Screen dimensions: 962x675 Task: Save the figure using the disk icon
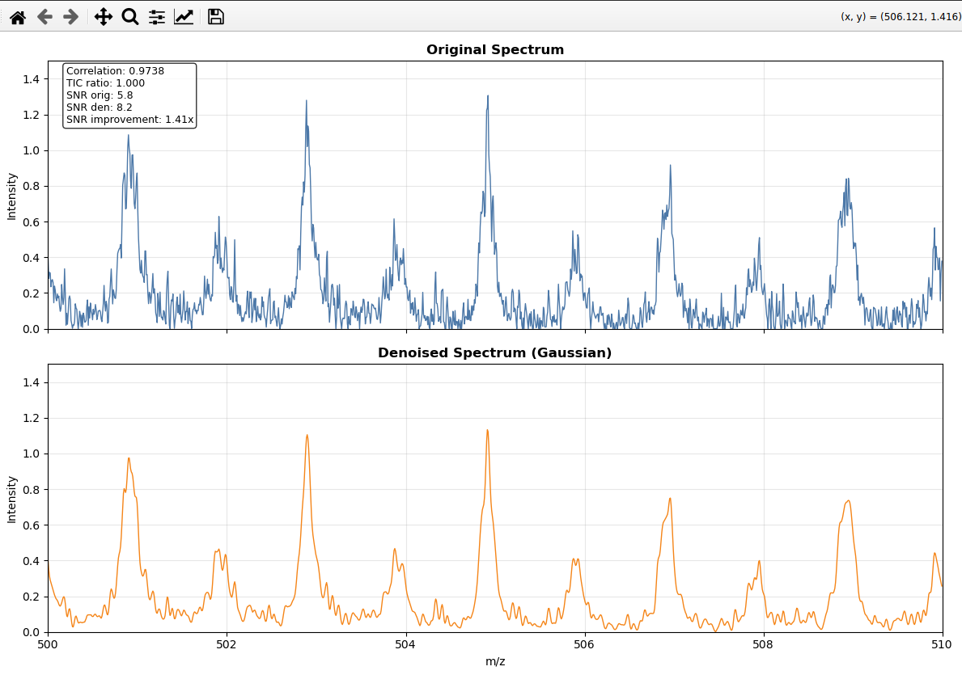pos(215,16)
